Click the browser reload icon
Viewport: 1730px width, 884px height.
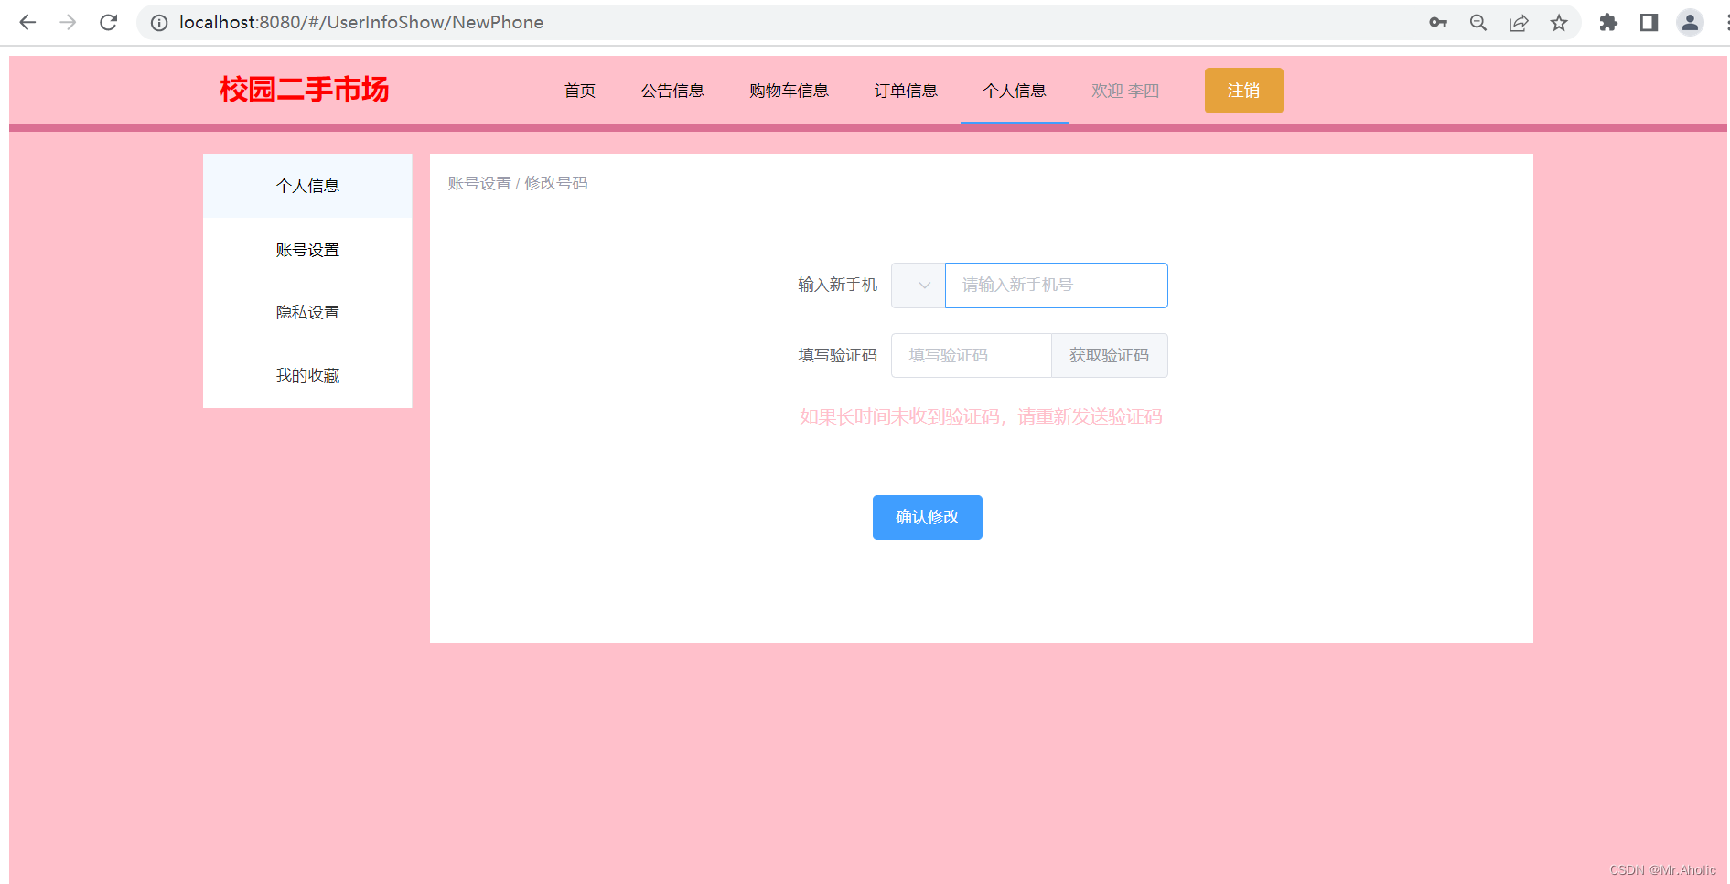[108, 22]
